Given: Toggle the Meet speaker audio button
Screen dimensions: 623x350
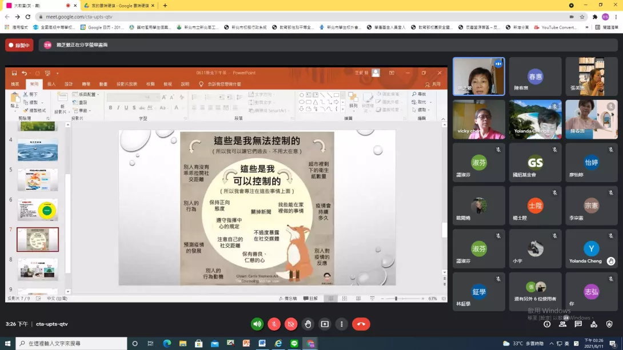Looking at the screenshot, I should 257,324.
